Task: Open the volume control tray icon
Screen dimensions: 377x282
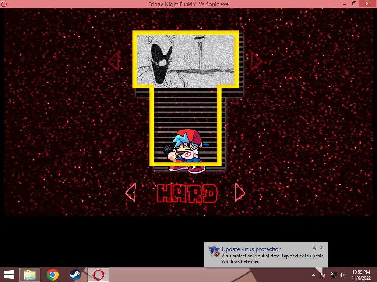Action: pyautogui.click(x=342, y=275)
